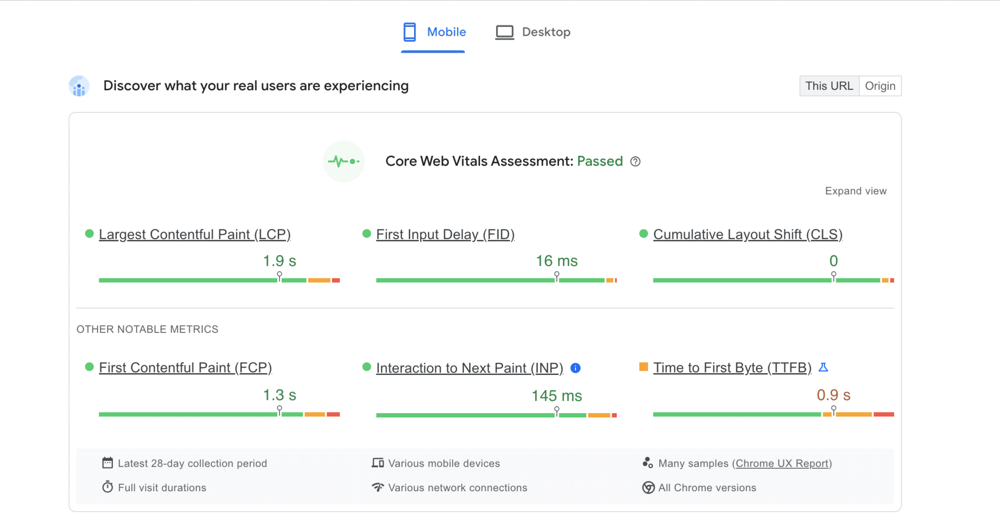Expand the Core Web Vitals view

[855, 191]
